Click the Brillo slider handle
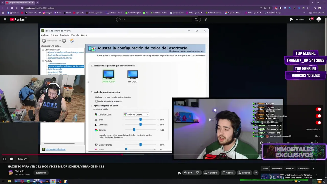This screenshot has width=327, height=184. (140, 120)
